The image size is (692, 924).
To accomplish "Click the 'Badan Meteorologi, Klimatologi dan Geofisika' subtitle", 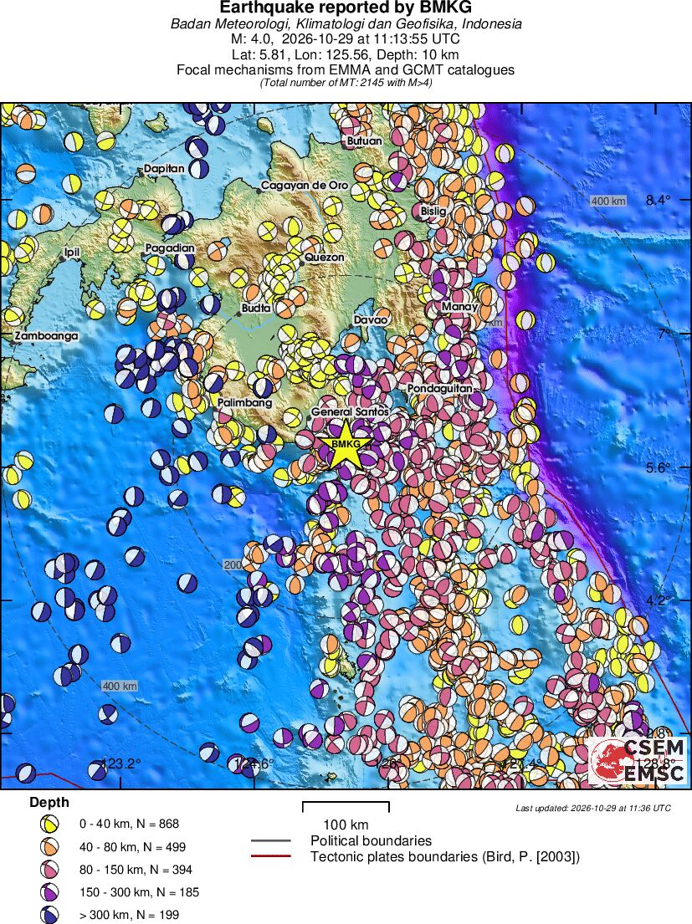I will 346,24.
